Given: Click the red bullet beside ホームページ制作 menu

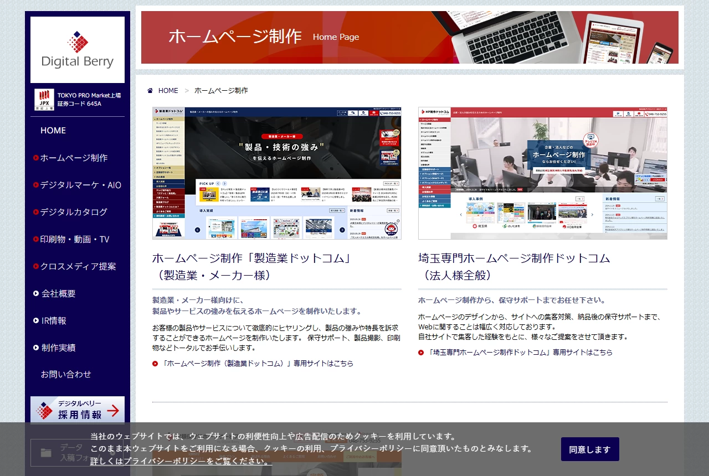Looking at the screenshot, I should click(36, 158).
